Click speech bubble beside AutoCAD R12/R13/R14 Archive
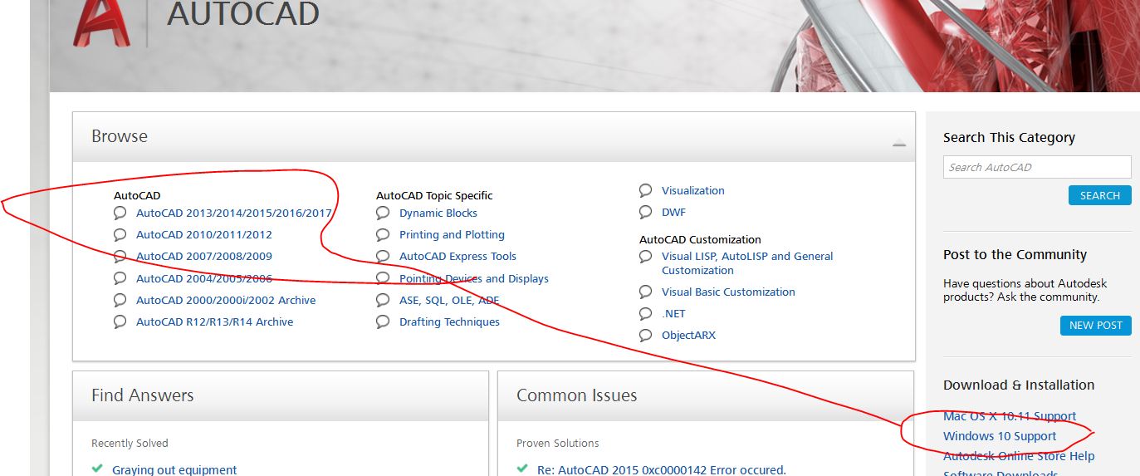1140x476 pixels. point(120,322)
